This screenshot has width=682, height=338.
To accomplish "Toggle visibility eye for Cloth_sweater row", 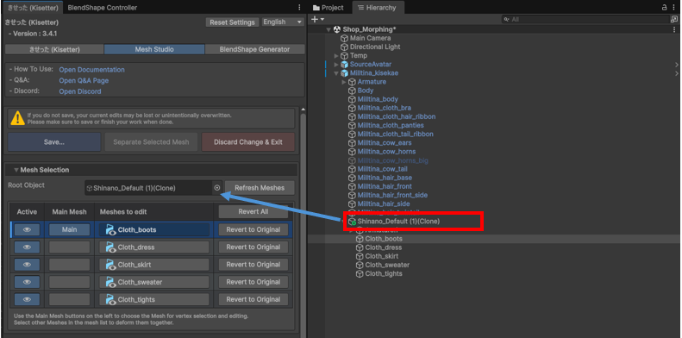I will pos(27,282).
